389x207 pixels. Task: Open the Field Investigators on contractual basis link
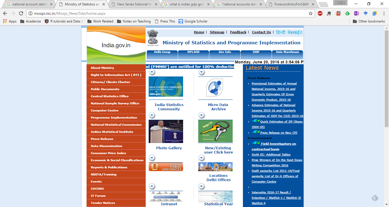pos(274,146)
